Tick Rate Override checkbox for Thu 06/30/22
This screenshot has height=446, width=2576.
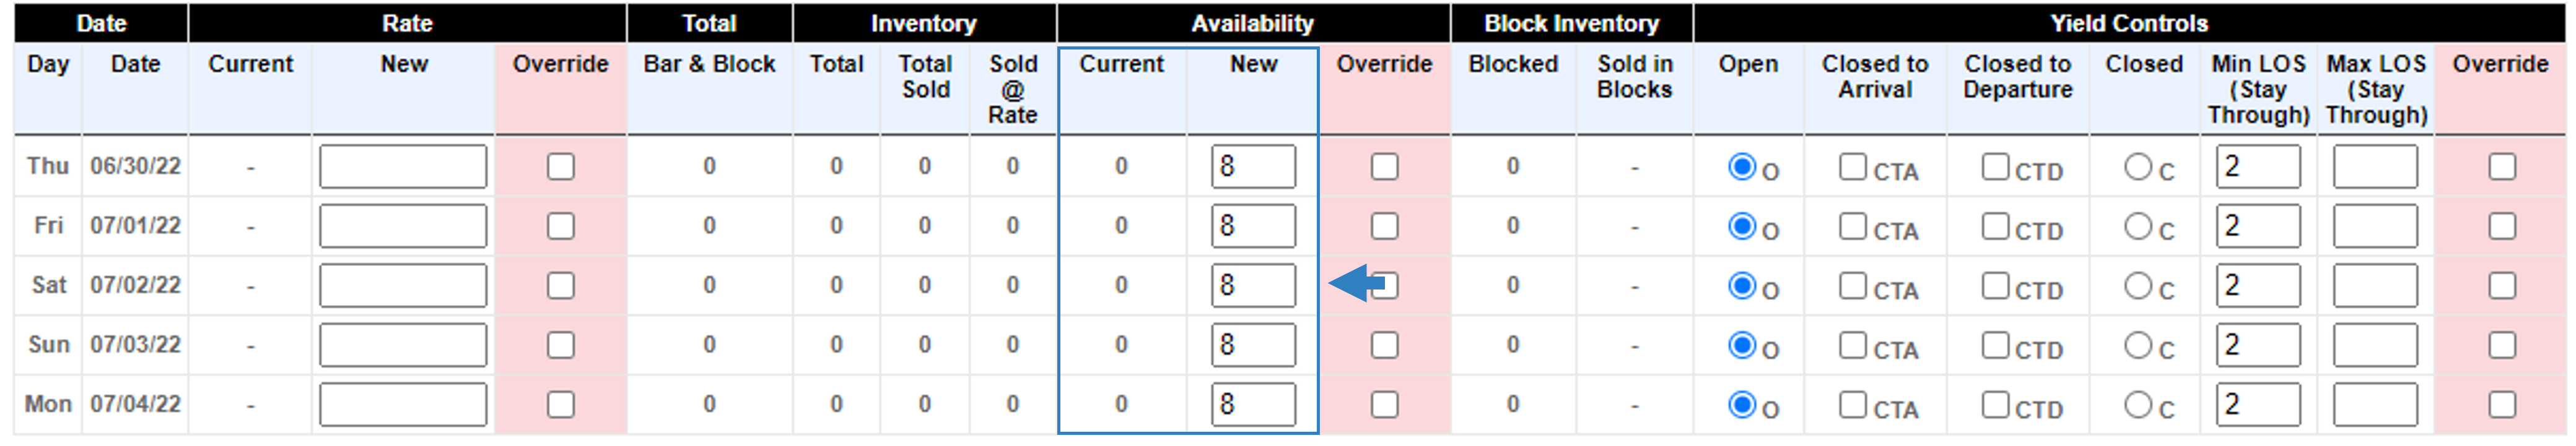click(x=561, y=166)
